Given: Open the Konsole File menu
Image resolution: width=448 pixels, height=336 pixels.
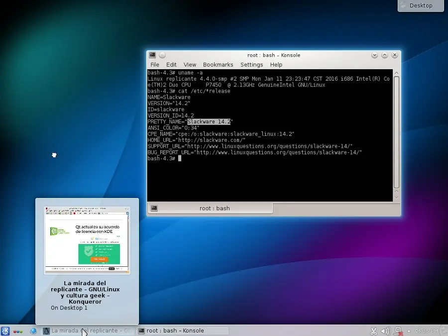Looking at the screenshot, I should tap(155, 65).
